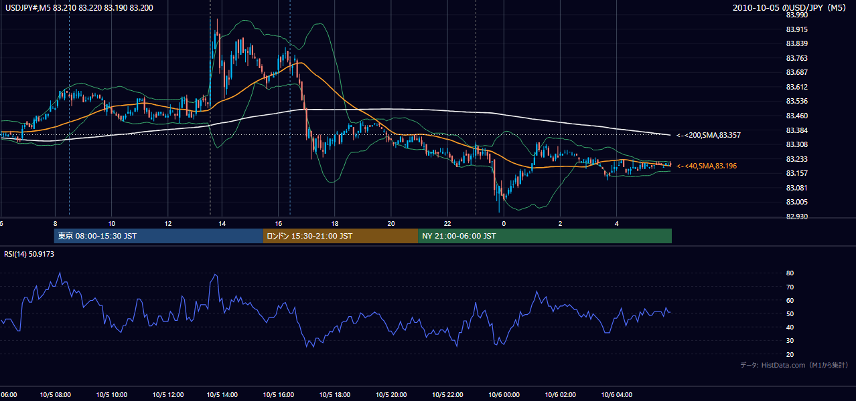Click price level 83.990 on the axis
This screenshot has width=856, height=401.
pyautogui.click(x=796, y=15)
